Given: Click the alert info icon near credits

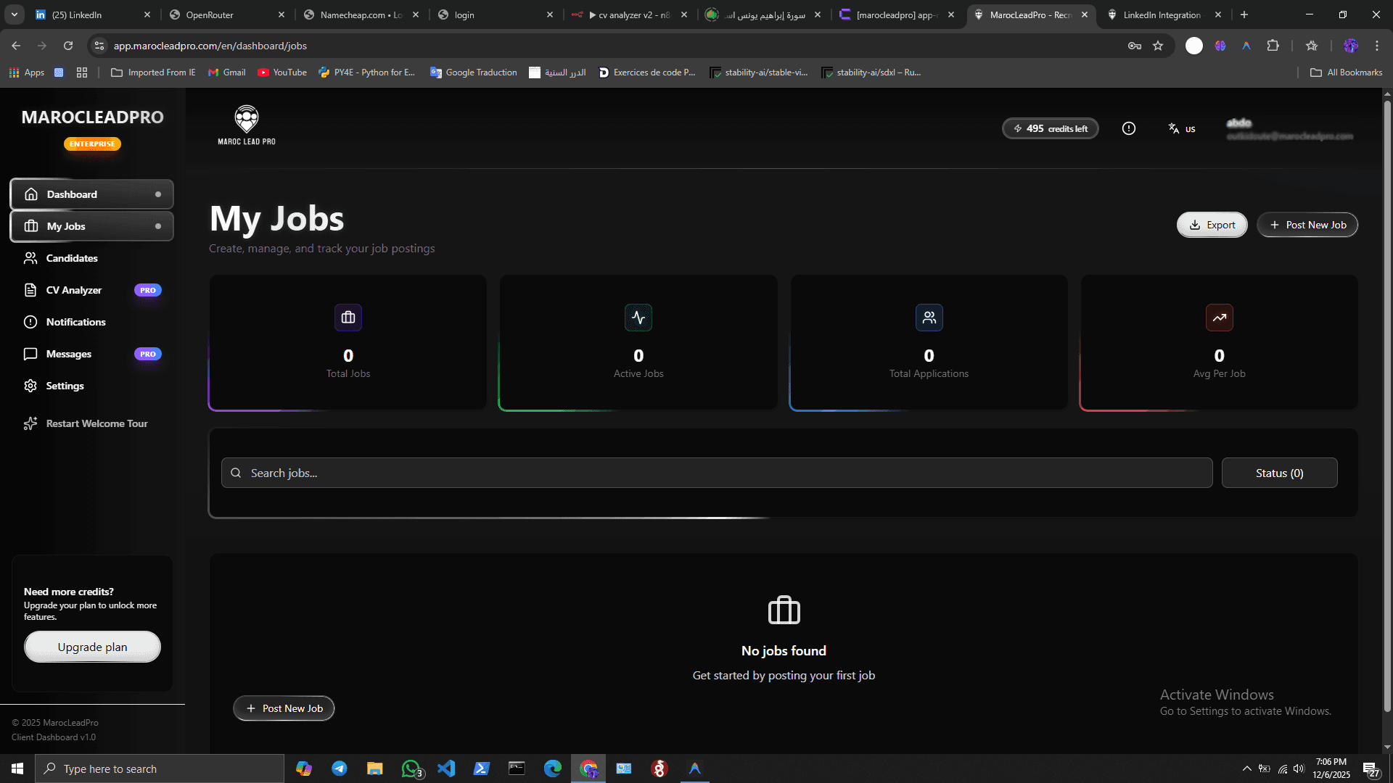Looking at the screenshot, I should click(1128, 128).
